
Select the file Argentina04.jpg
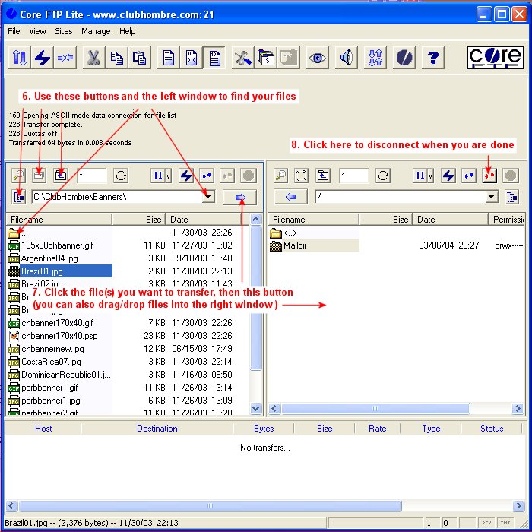[49, 258]
